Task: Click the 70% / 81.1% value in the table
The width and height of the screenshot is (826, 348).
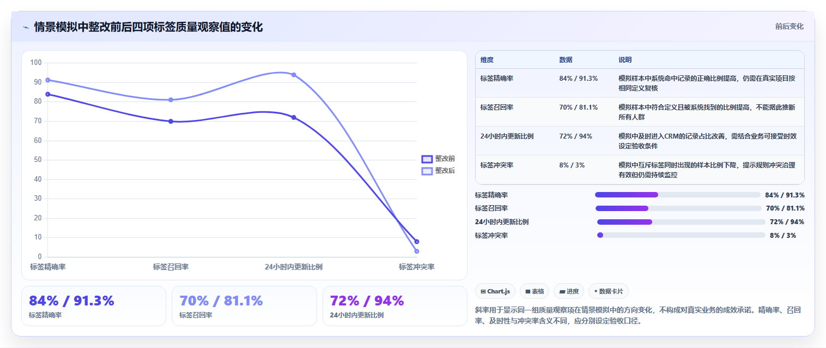Action: click(578, 107)
